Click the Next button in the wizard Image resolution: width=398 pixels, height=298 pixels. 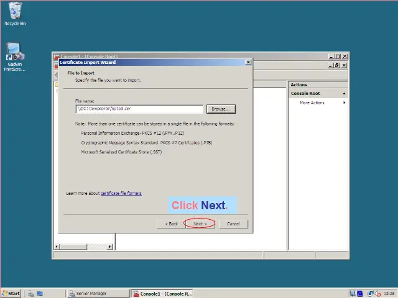tap(200, 223)
